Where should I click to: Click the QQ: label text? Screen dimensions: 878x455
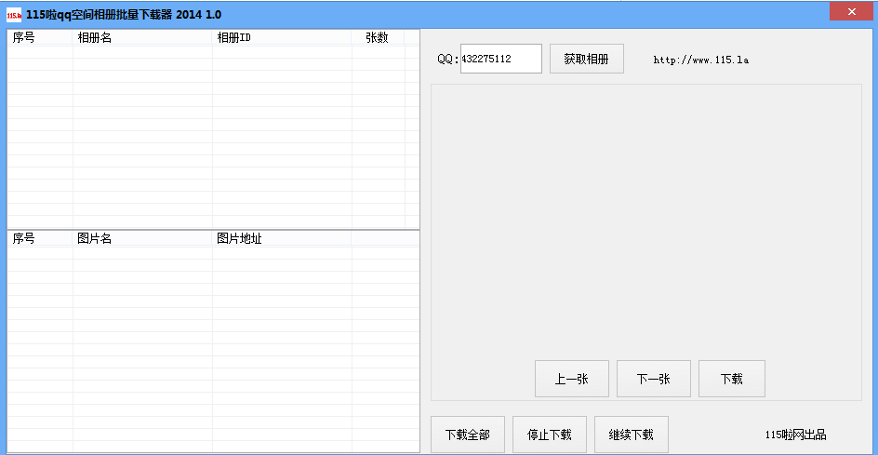448,60
